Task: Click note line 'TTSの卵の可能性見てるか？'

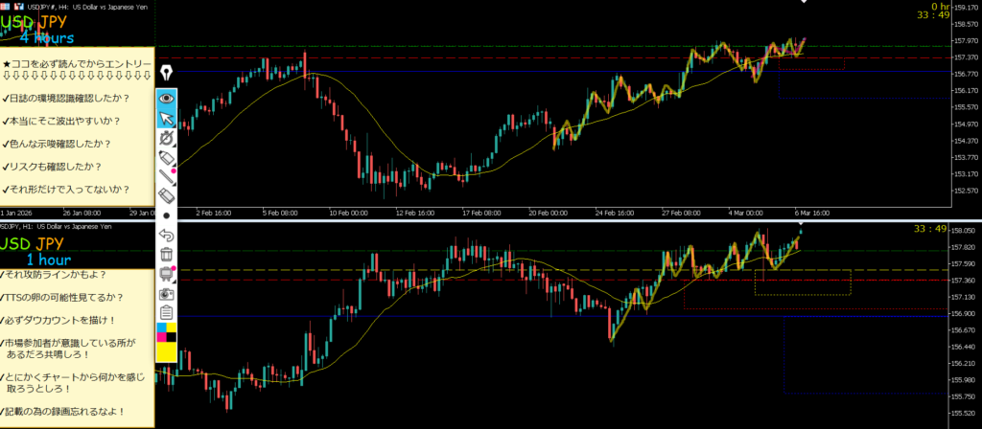Action: click(x=61, y=297)
